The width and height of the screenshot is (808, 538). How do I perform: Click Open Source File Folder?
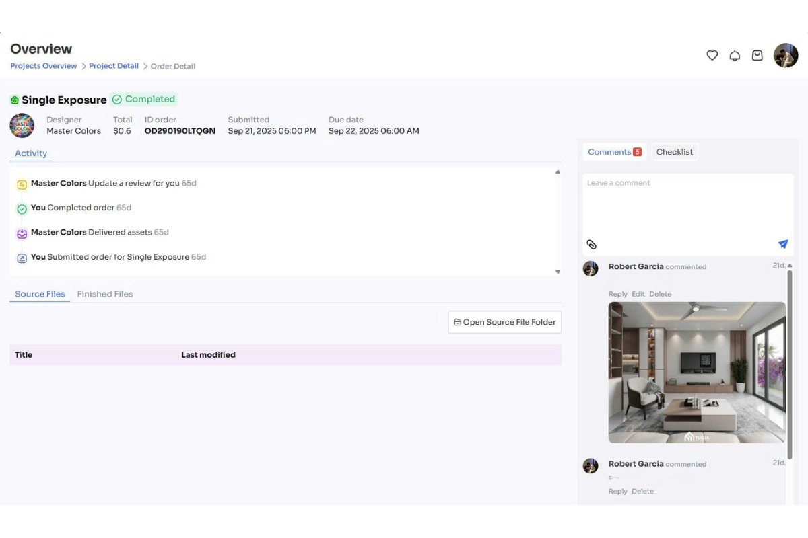[504, 322]
